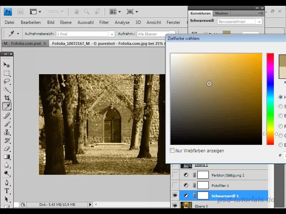Image resolution: width=286 pixels, height=214 pixels.
Task: Select the Brush tool
Action: tap(7, 124)
